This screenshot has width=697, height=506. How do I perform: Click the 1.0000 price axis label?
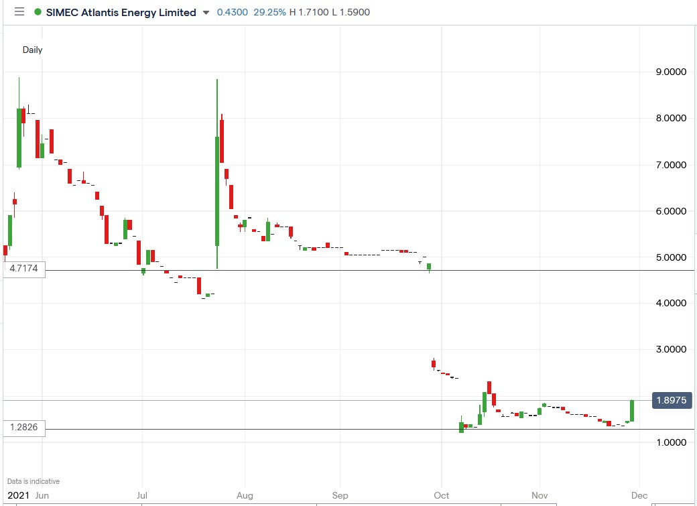point(671,442)
